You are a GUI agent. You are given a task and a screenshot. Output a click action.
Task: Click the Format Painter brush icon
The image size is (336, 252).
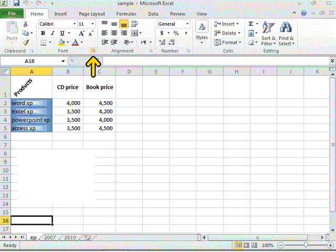pos(26,43)
